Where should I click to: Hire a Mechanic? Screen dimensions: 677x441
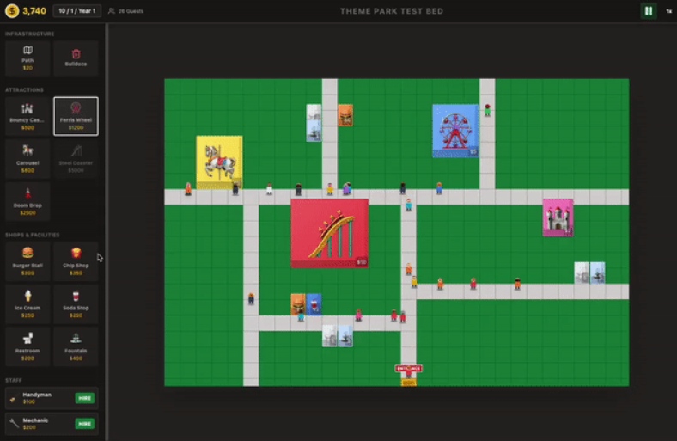(x=84, y=424)
